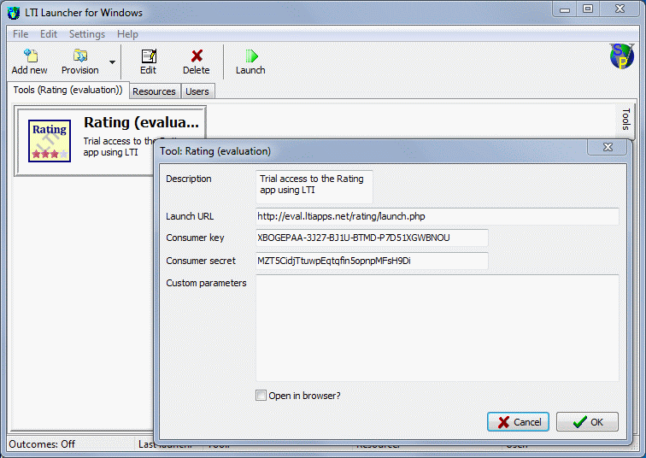Click the Consumer secret label
Viewport: 646px width, 458px height.
pos(201,261)
